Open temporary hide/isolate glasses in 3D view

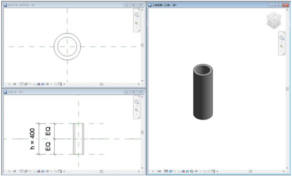tap(196, 171)
